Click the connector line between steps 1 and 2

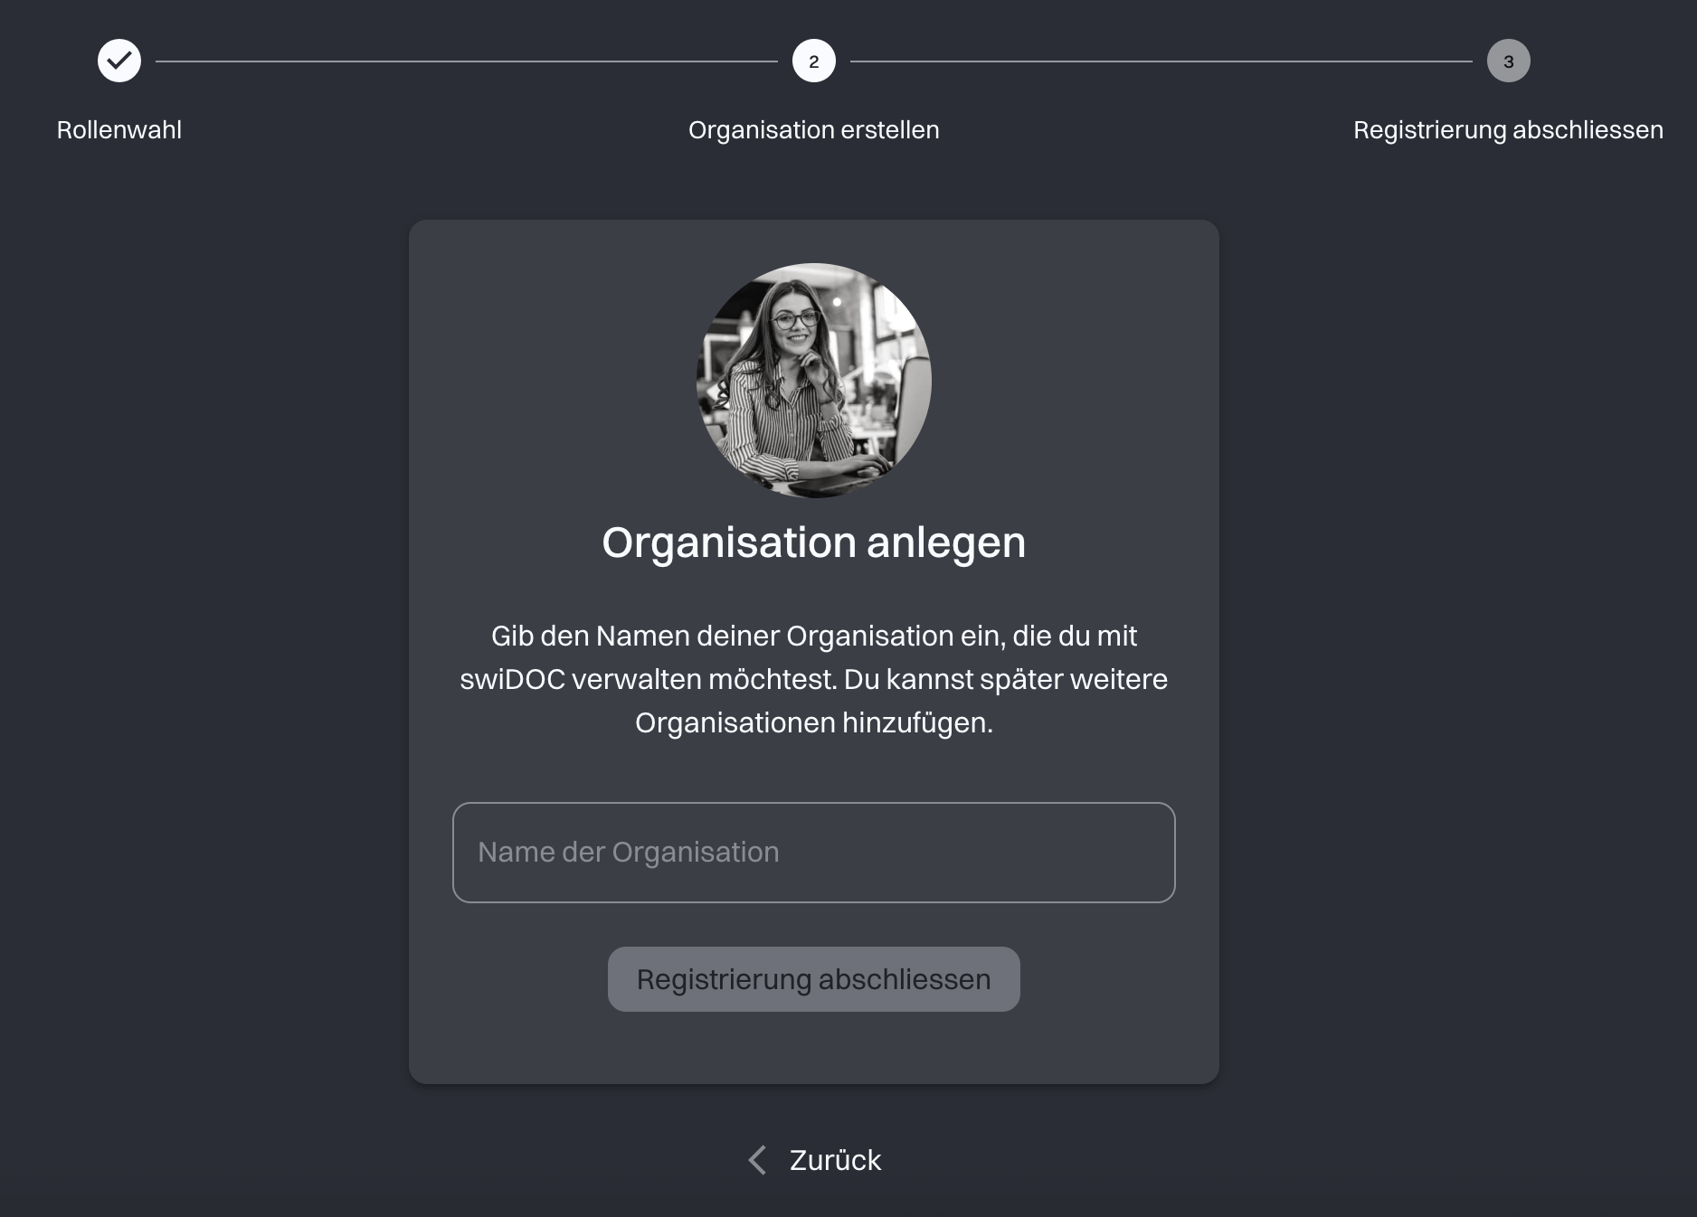coord(466,61)
